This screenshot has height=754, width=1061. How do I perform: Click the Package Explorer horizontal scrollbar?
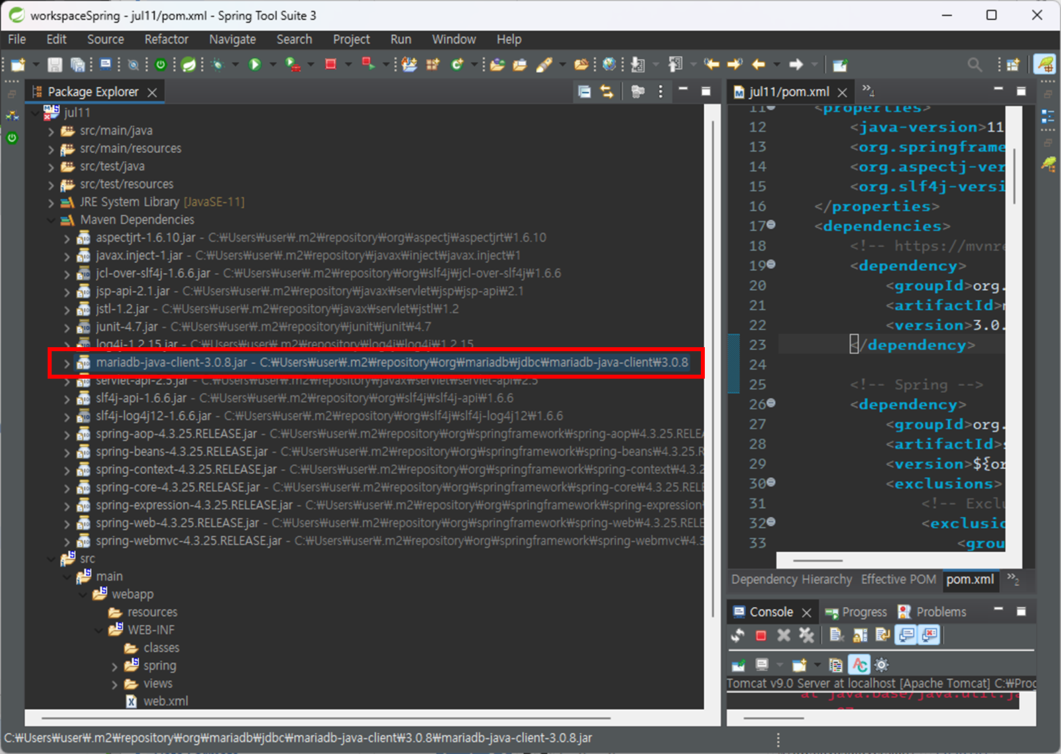coord(325,718)
